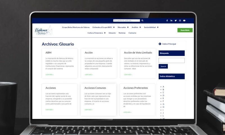Click 'Leer más' under ABM
The width and height of the screenshot is (225, 135).
click(x=49, y=75)
